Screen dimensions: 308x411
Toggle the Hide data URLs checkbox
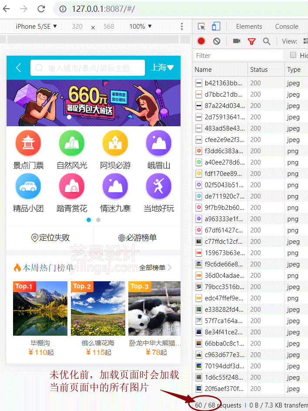click(293, 55)
